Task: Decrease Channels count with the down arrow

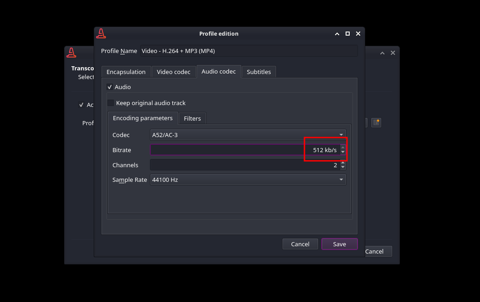Action: pyautogui.click(x=343, y=167)
